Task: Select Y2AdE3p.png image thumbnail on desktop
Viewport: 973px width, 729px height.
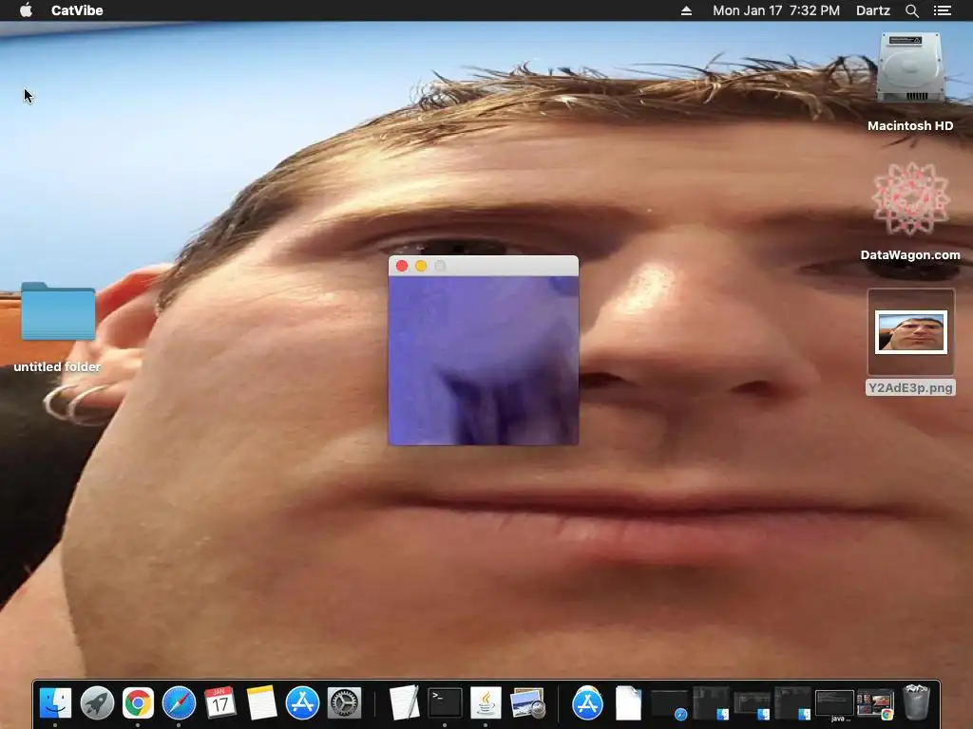Action: (x=911, y=332)
